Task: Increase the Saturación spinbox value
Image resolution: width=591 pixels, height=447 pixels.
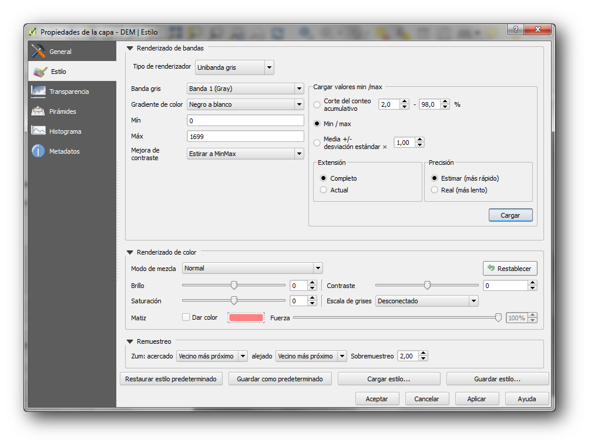Action: tap(312, 298)
